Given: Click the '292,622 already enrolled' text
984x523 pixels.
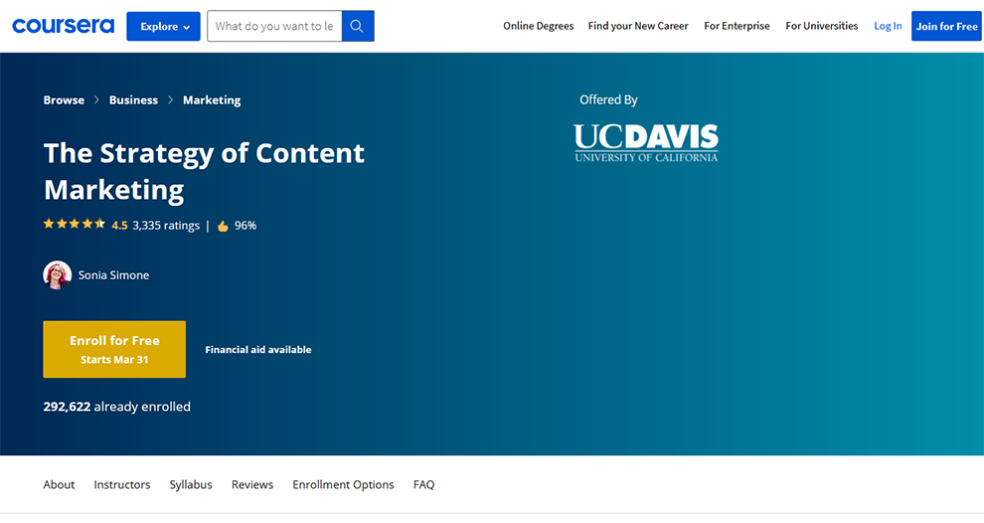Looking at the screenshot, I should tap(116, 407).
